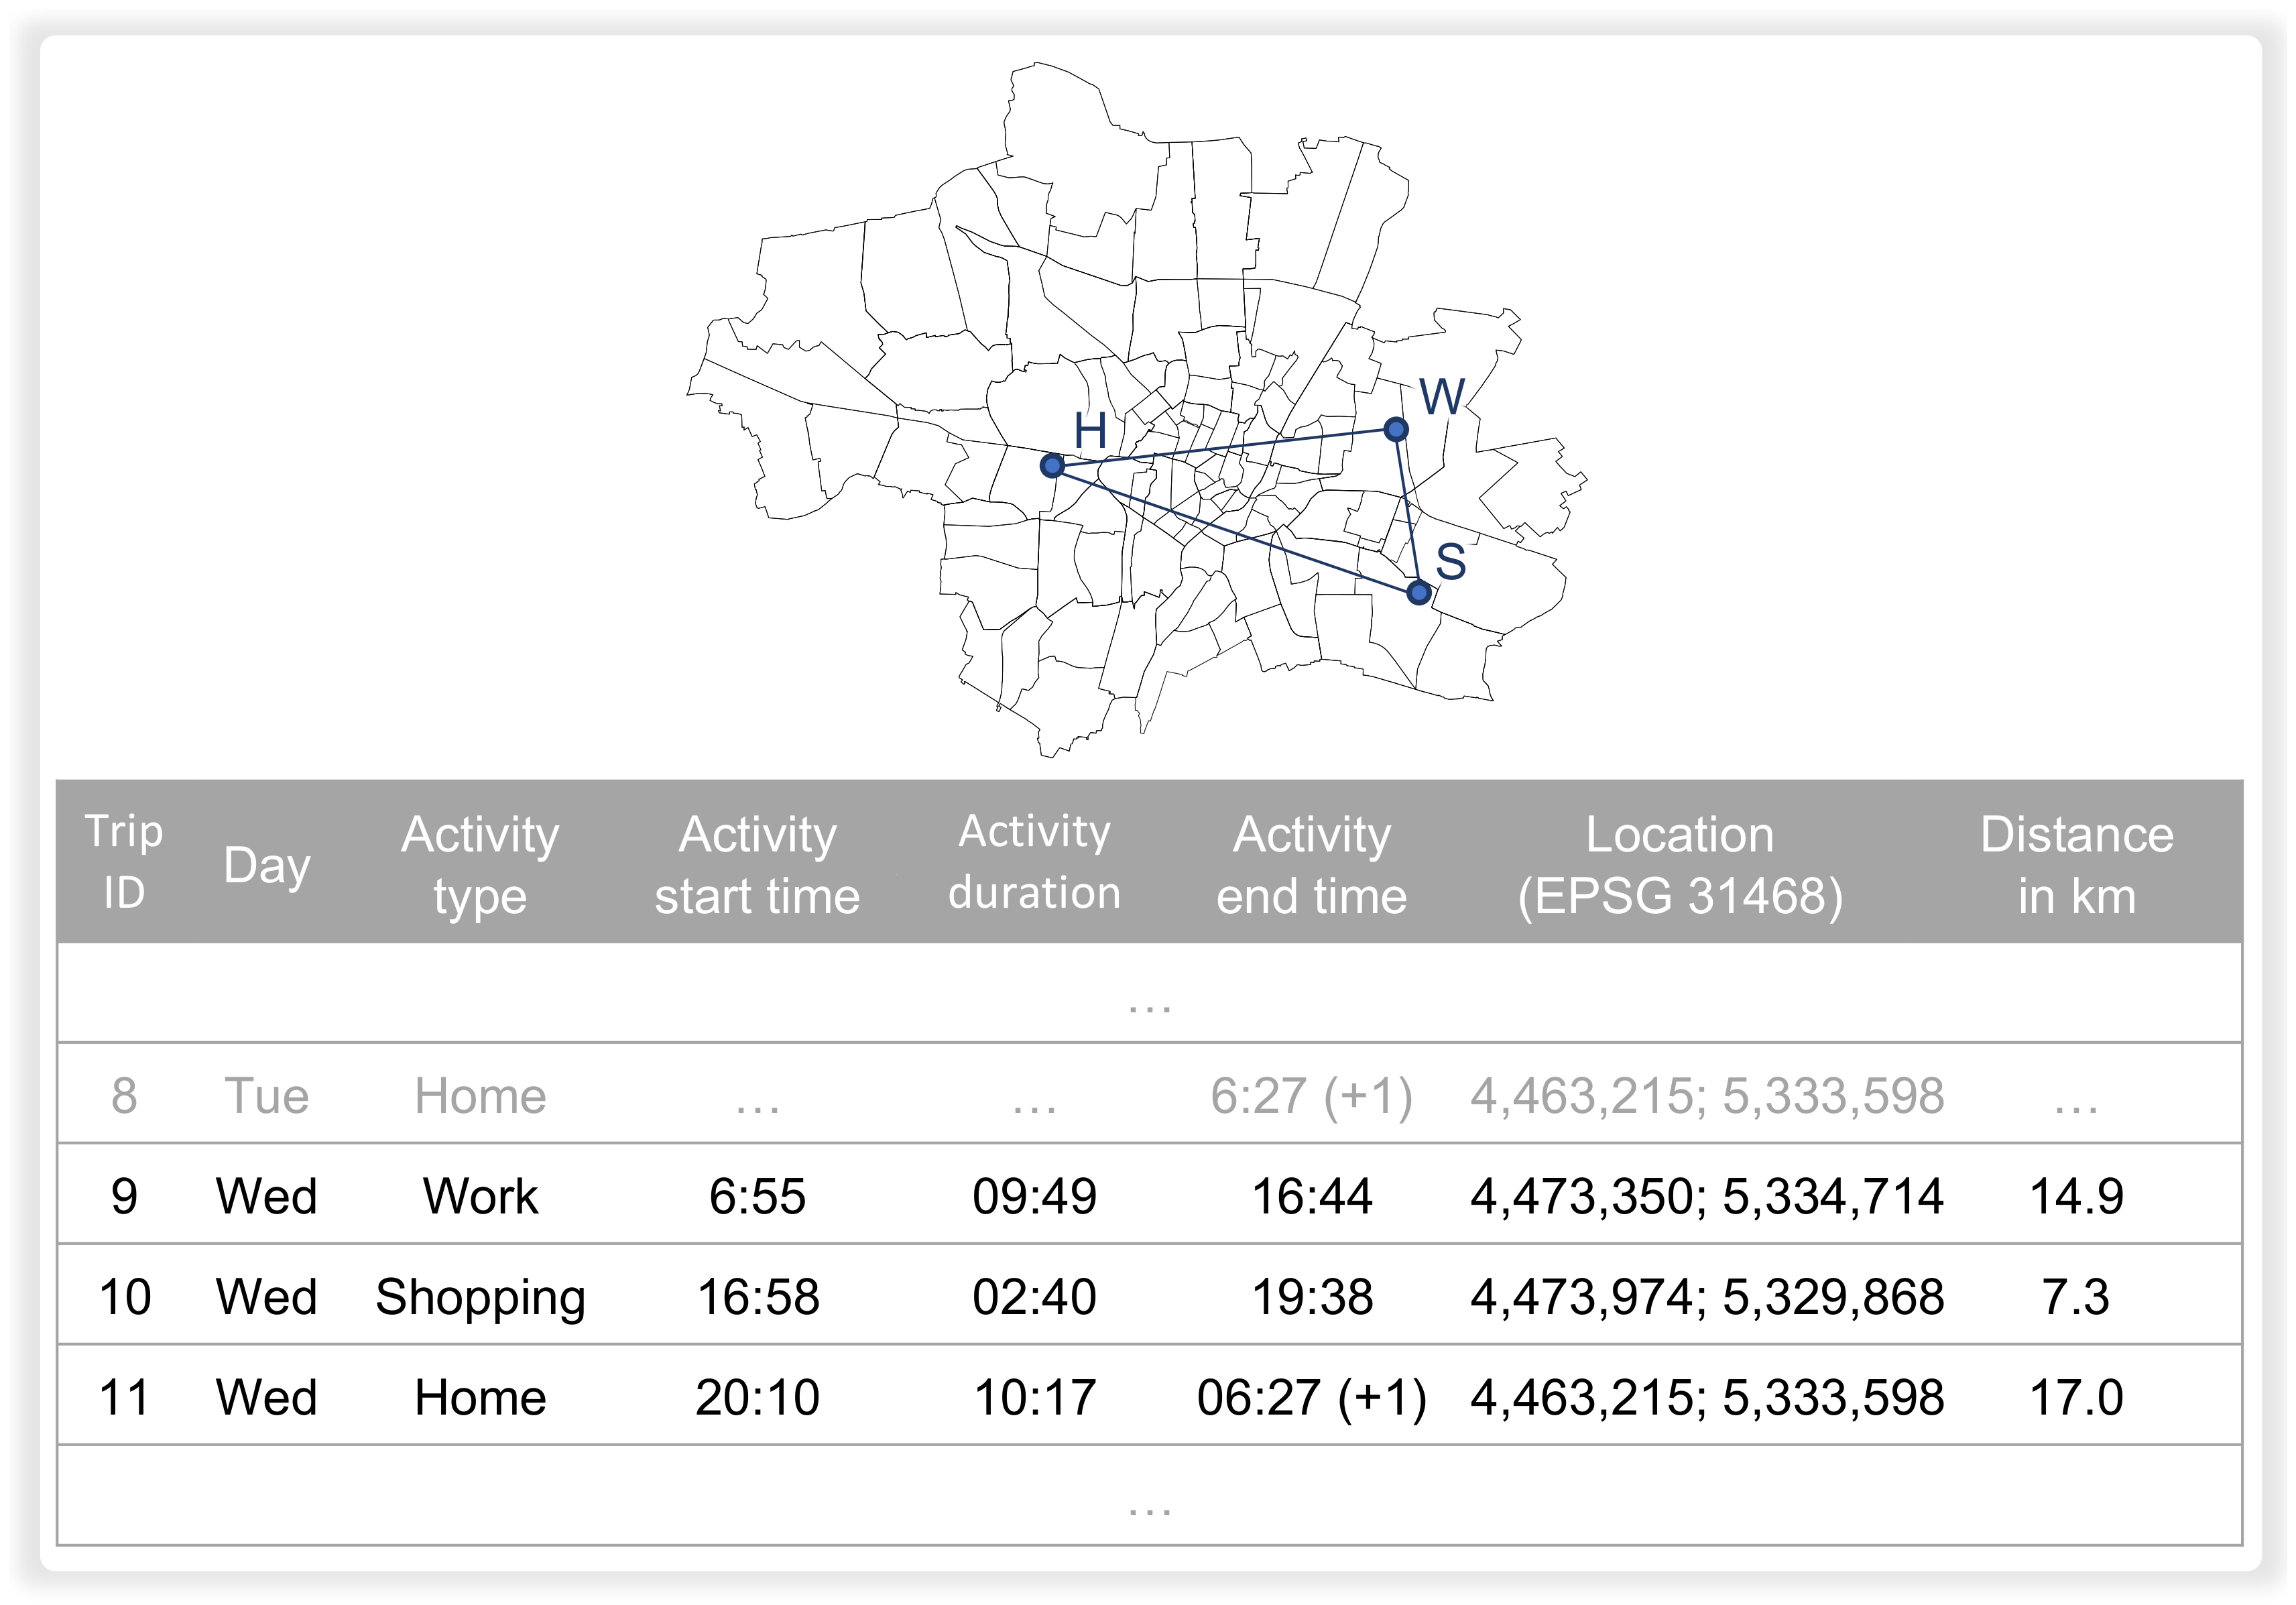Click the Work point marker W on map
Screen dimensions: 2296x1605
tap(1396, 429)
